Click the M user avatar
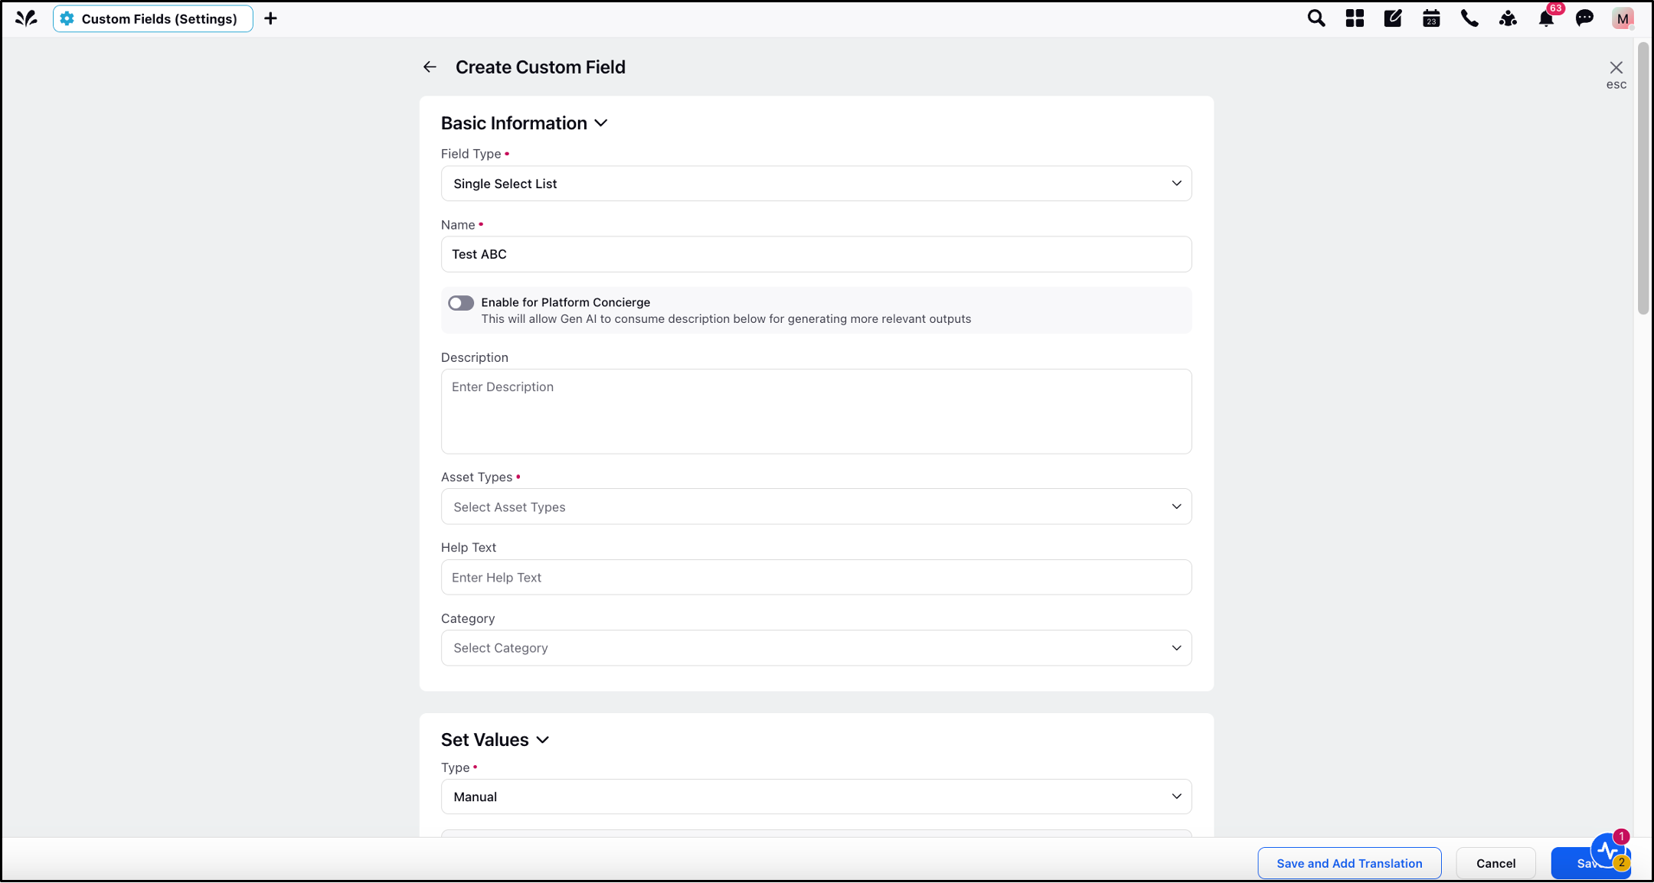Viewport: 1654px width, 883px height. click(1623, 18)
